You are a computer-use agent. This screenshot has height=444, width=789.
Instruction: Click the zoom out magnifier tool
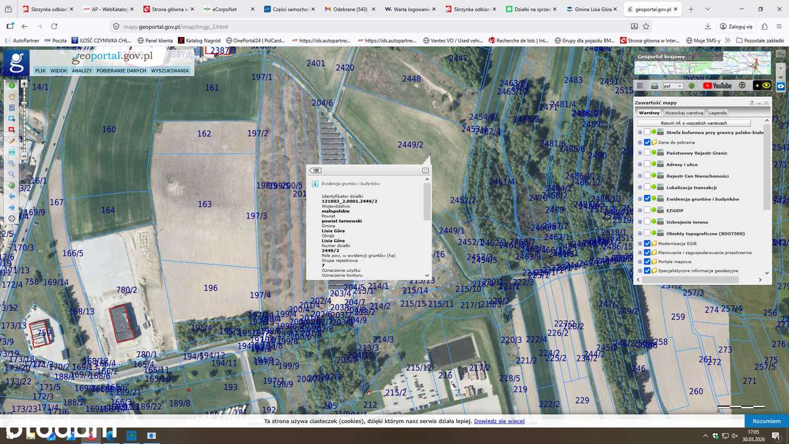point(12,174)
